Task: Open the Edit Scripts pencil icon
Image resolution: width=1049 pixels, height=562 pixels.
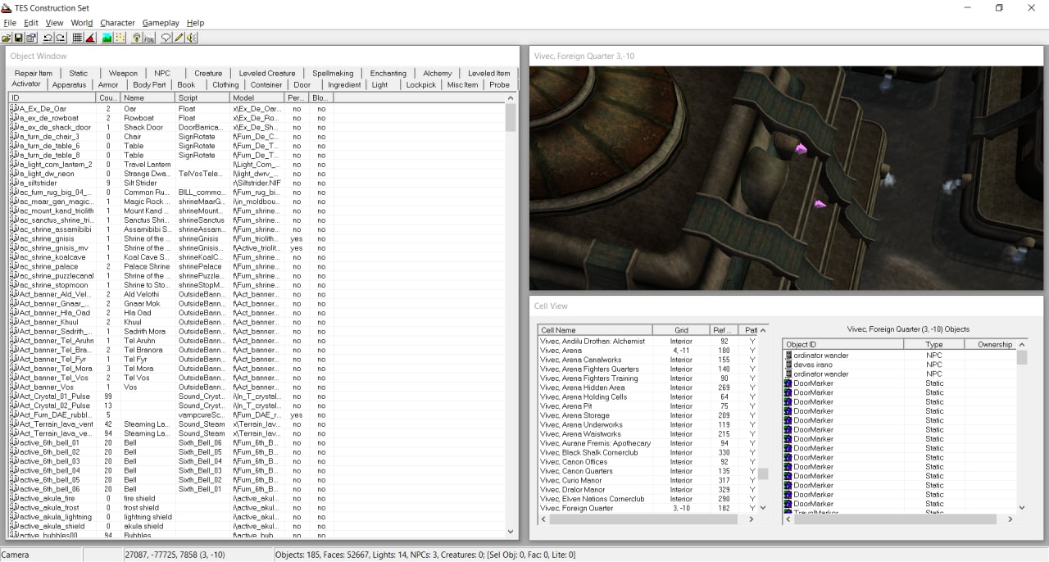Action: 179,38
